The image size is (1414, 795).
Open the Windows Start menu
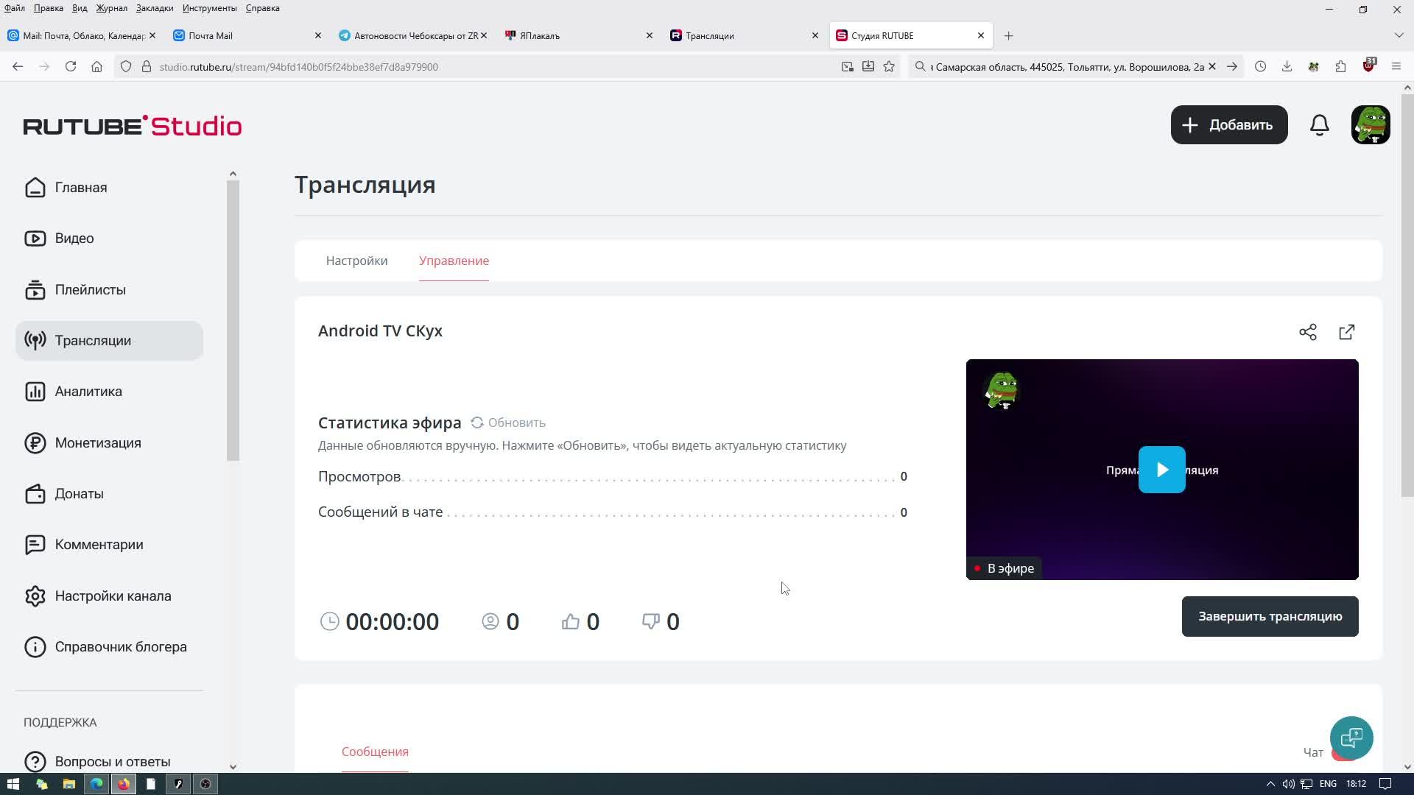tap(13, 784)
